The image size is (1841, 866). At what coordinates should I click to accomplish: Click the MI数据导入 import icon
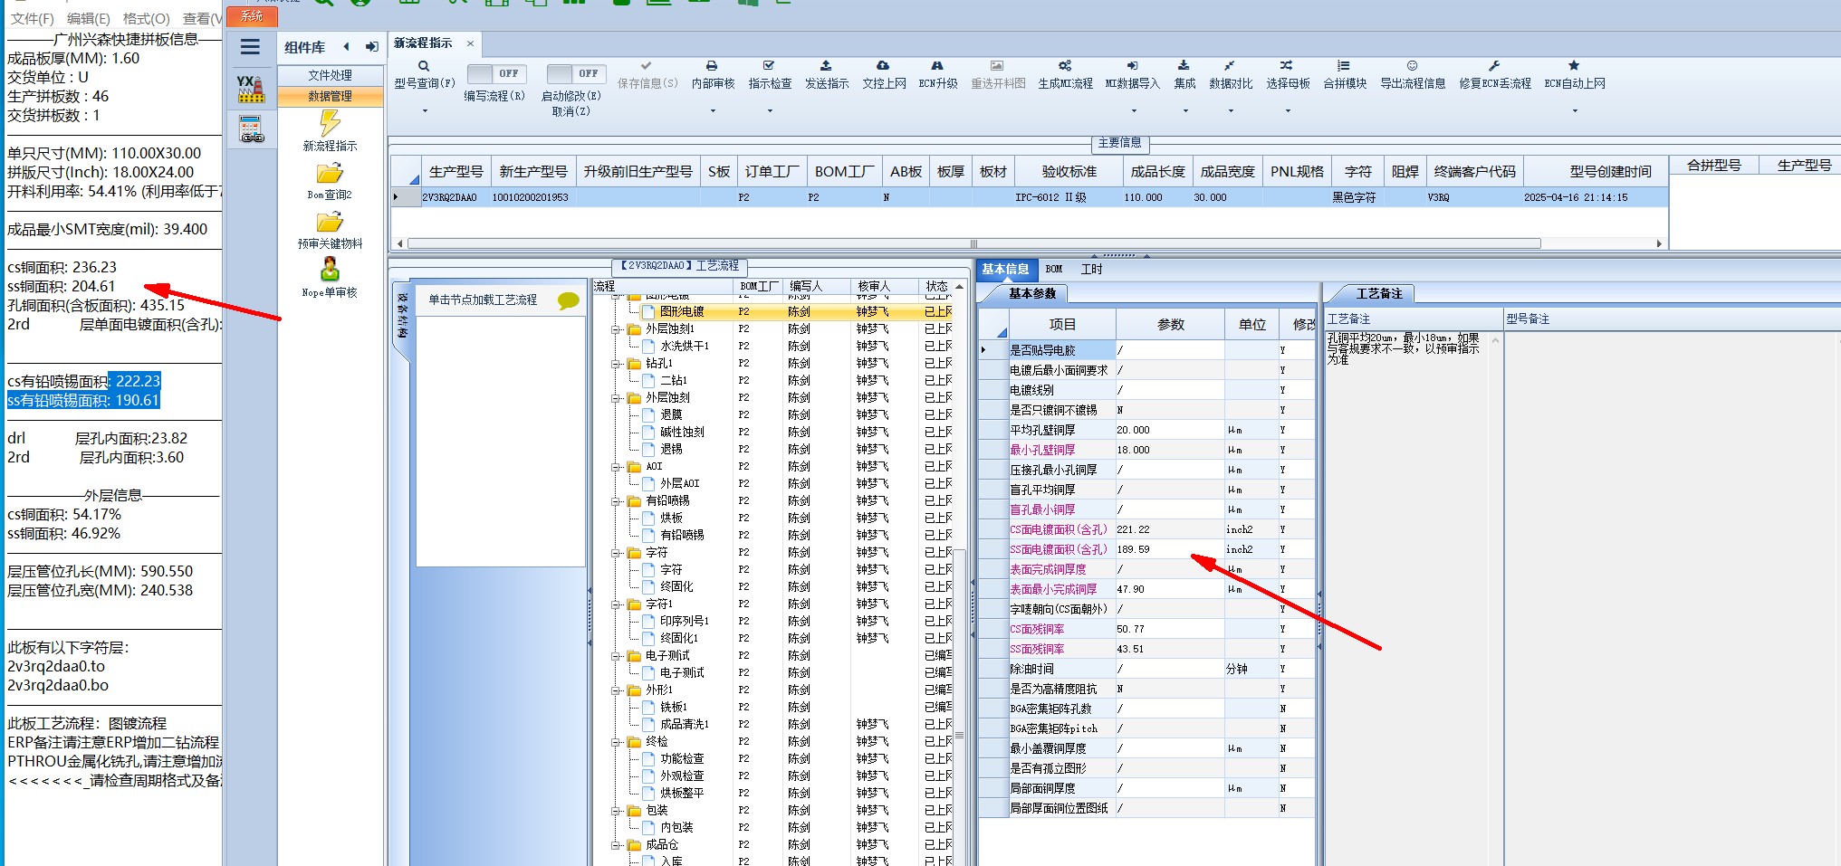coord(1132,66)
